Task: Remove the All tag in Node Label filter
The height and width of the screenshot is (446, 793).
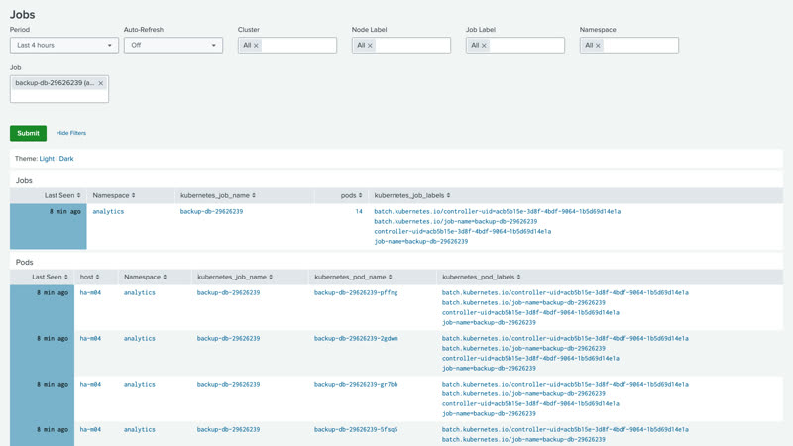Action: click(370, 46)
